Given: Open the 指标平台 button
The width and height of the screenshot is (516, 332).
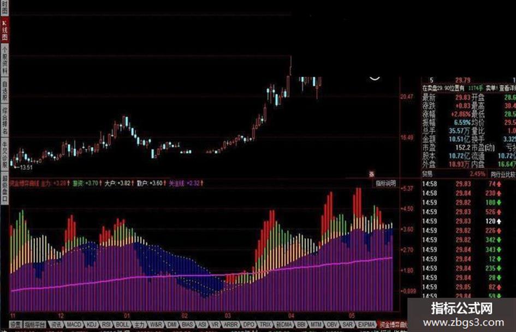Looking at the screenshot, I should [34, 325].
